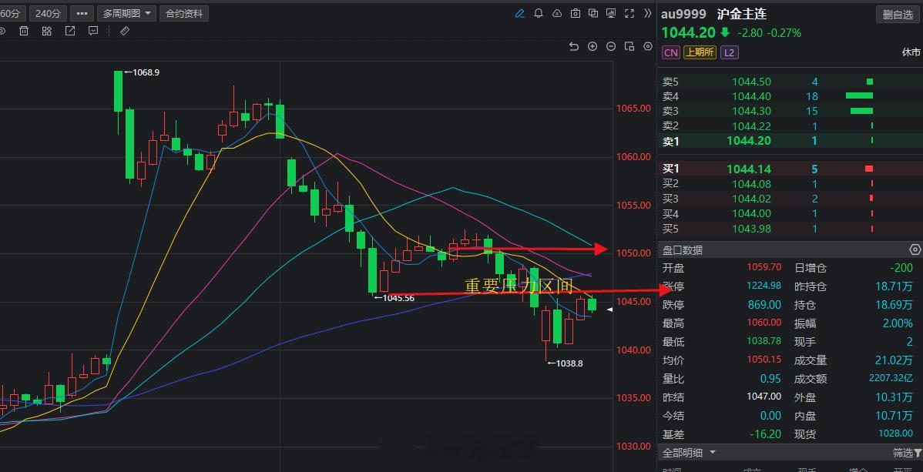Click the 持仓 value 18.69万
Viewport: 923px width, 472px height.
coord(894,304)
